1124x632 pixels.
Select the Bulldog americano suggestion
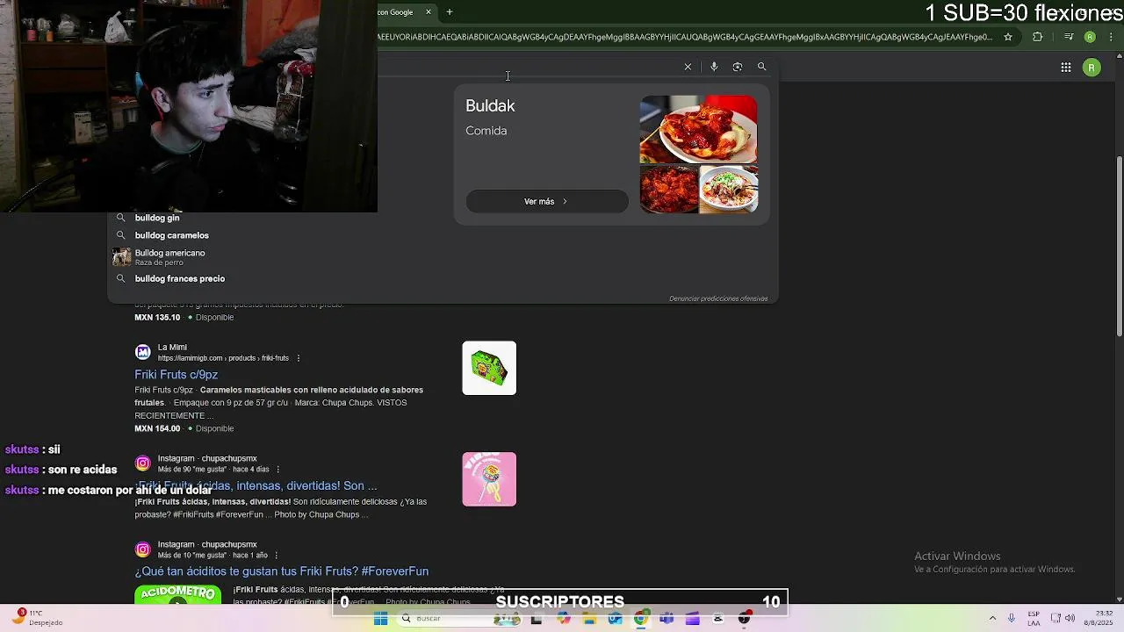point(169,256)
